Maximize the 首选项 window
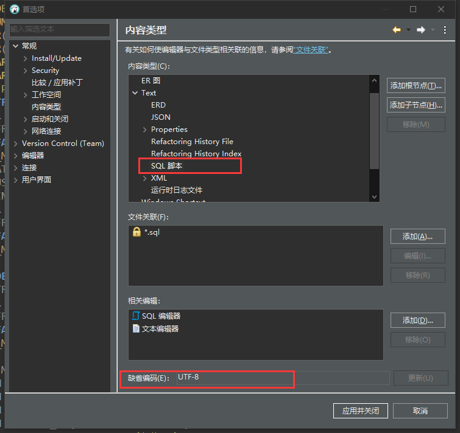 (413, 9)
